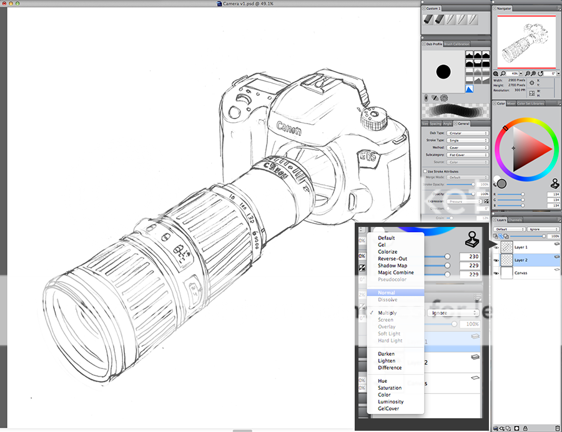Click the invert expression icon beside Pressure
562x432 pixels.
click(x=486, y=201)
